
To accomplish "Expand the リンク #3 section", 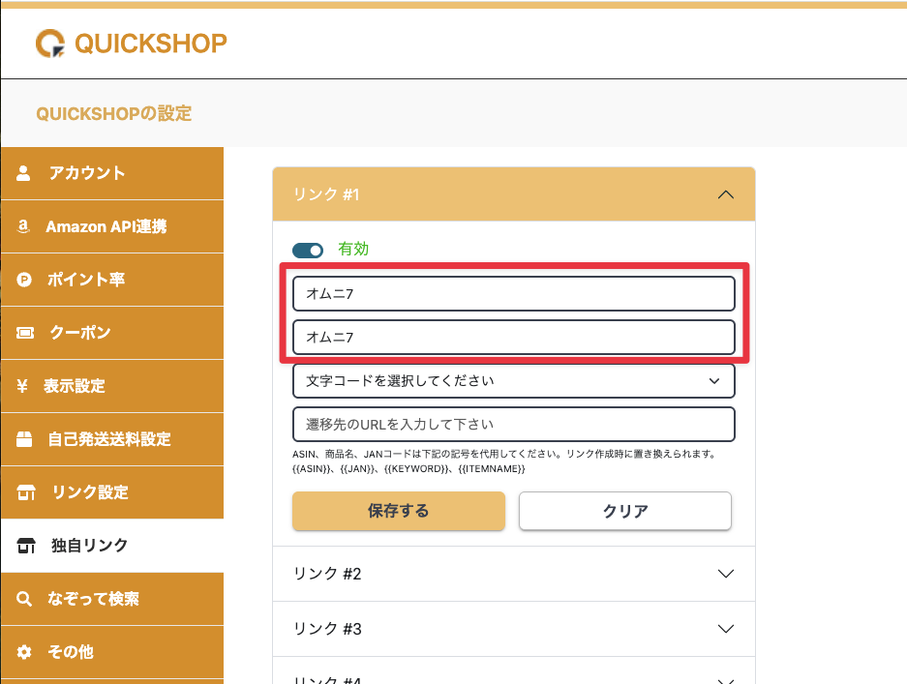I will click(x=726, y=629).
